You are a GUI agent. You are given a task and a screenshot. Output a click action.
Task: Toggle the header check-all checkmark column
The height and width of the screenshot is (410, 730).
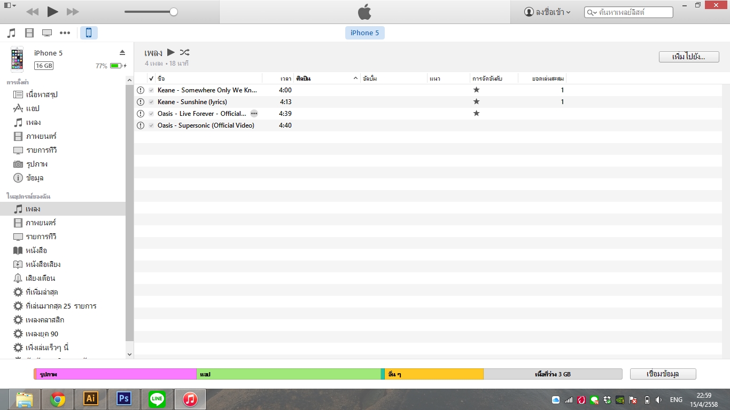click(x=151, y=78)
